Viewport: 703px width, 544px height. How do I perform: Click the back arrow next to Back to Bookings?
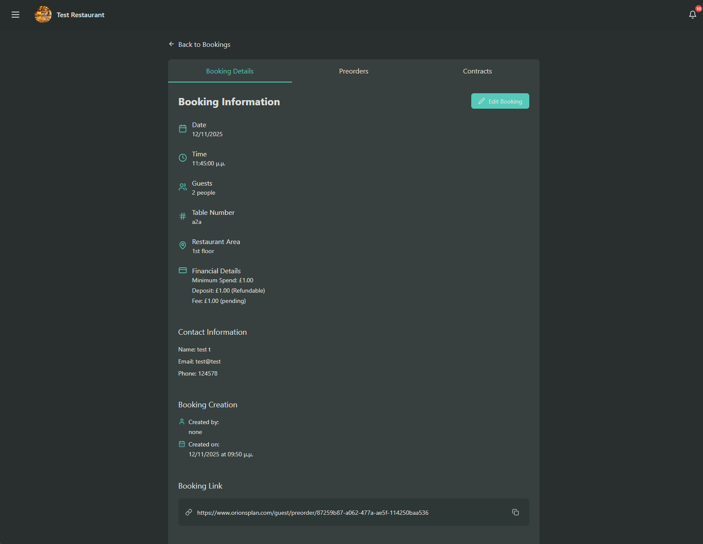tap(172, 44)
